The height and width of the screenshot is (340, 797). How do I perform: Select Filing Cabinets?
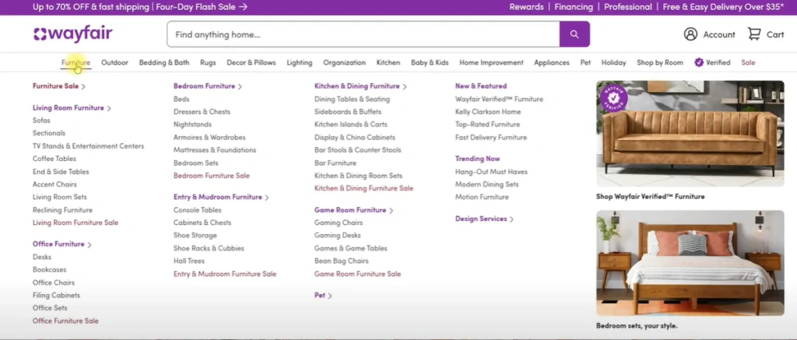(56, 296)
